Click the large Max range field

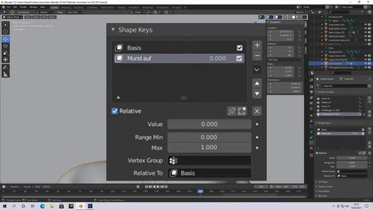pyautogui.click(x=209, y=148)
